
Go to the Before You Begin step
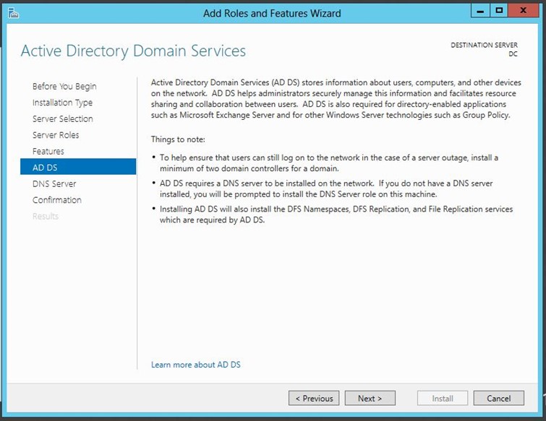click(64, 86)
